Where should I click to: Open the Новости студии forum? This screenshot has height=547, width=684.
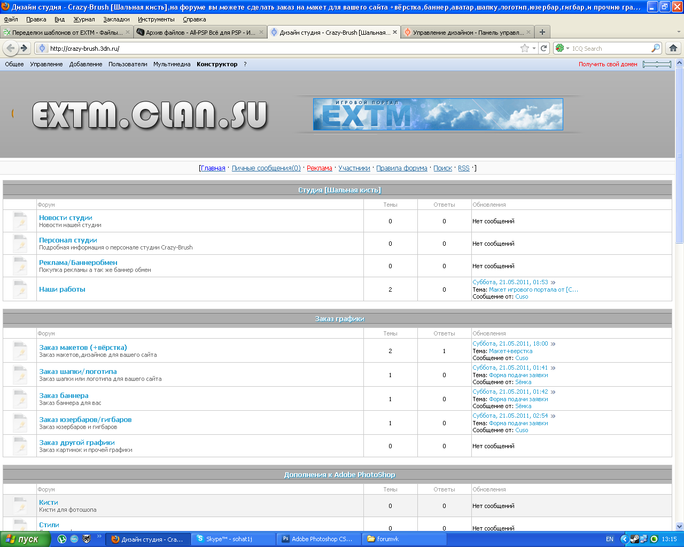(66, 217)
